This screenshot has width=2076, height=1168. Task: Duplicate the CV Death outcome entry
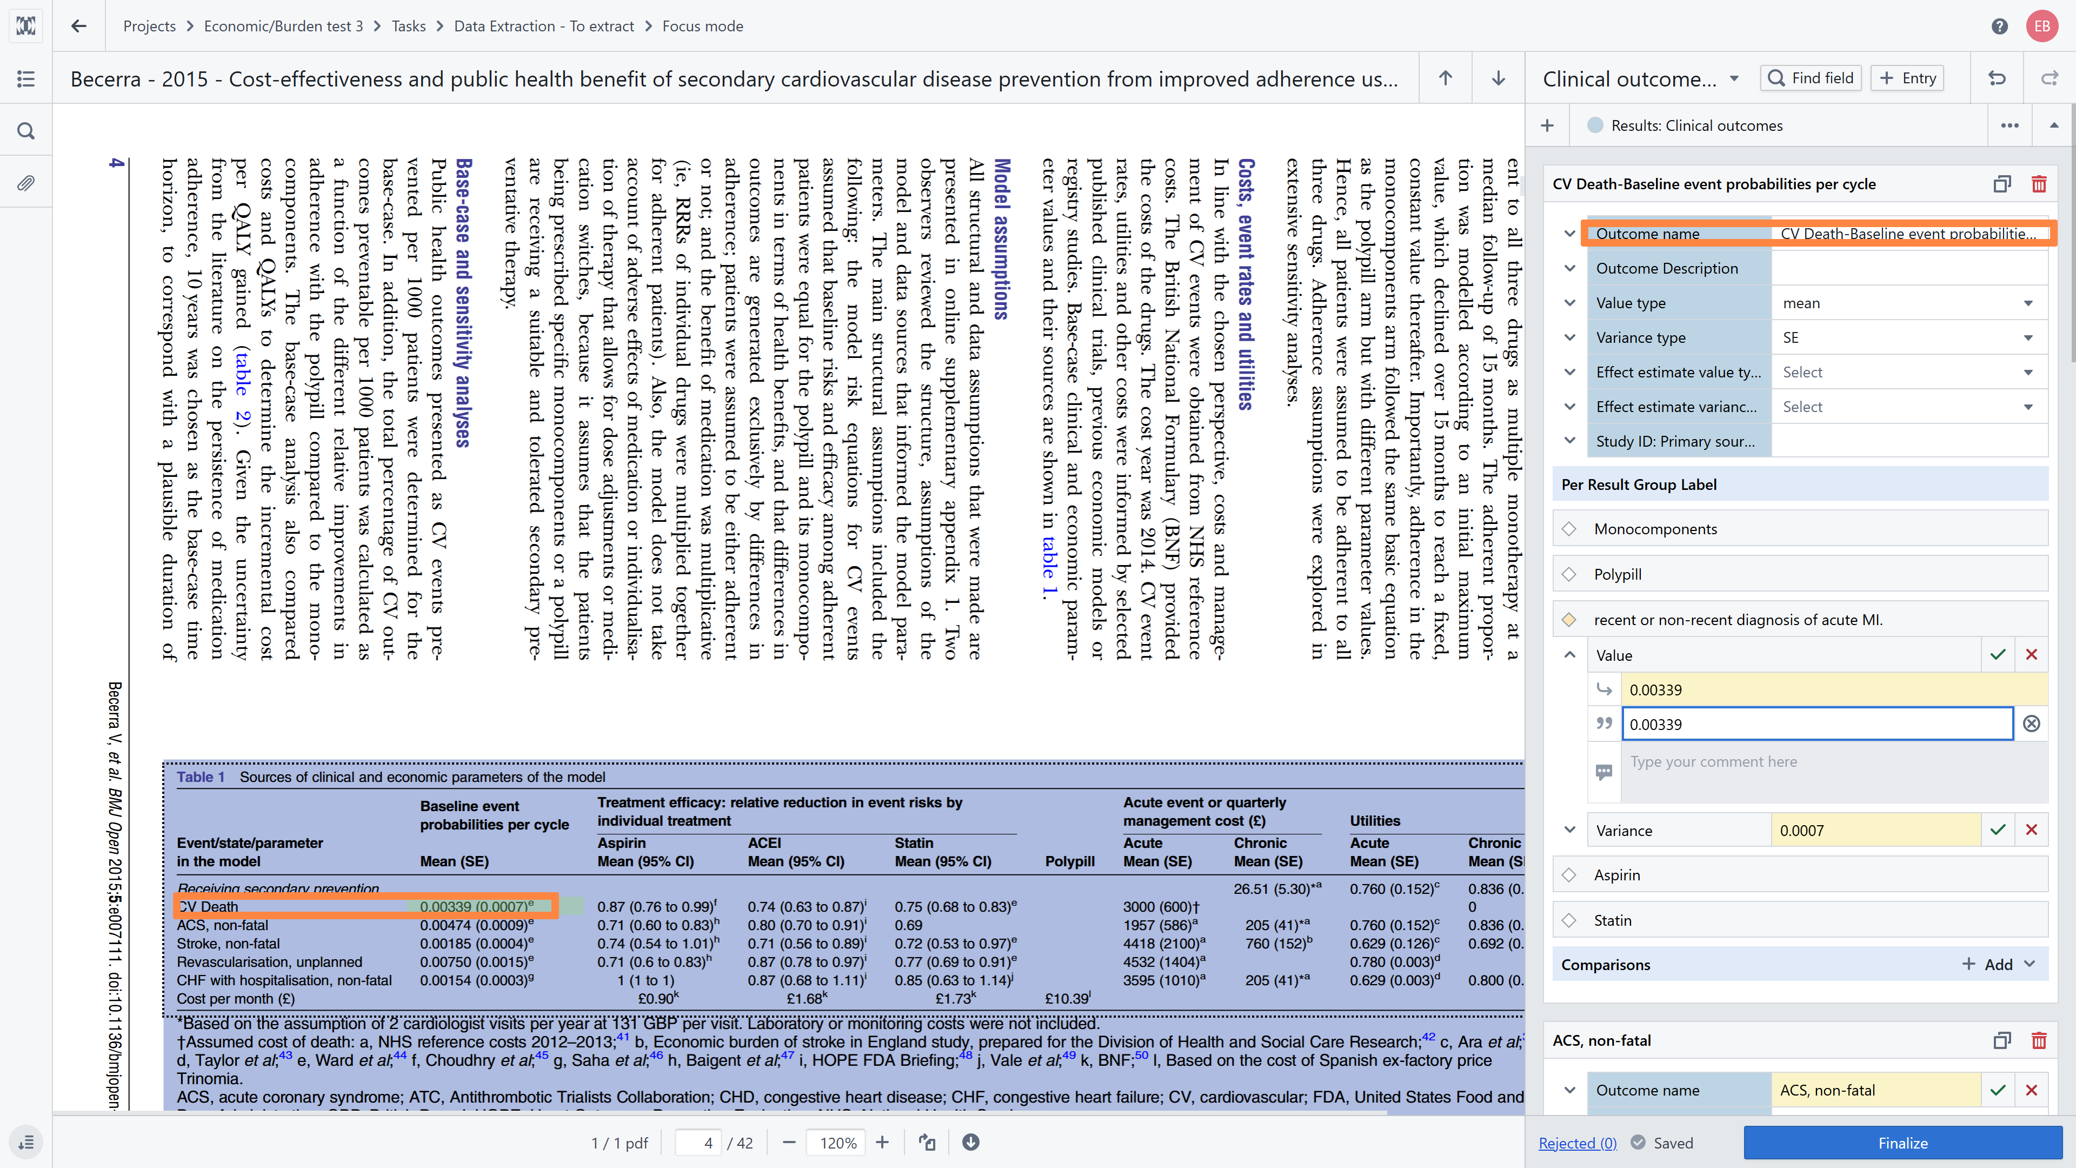tap(2002, 184)
